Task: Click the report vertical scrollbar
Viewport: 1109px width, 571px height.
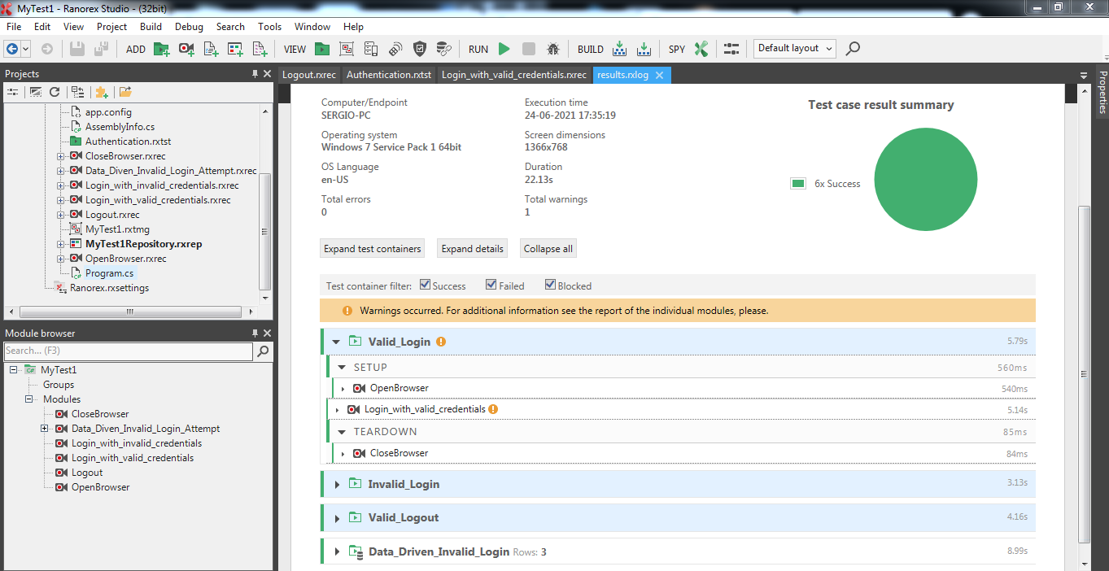Action: pos(1084,374)
